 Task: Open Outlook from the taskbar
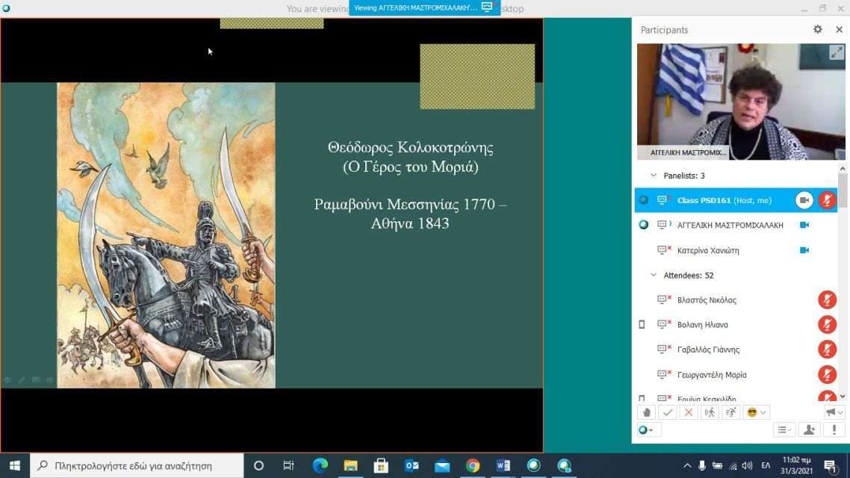coord(412,465)
